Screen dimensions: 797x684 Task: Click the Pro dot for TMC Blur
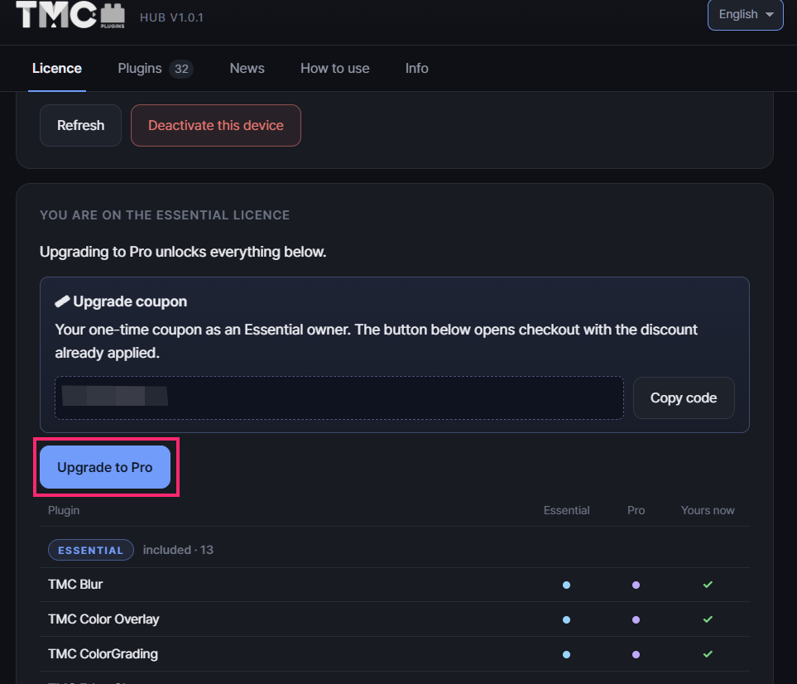click(636, 585)
